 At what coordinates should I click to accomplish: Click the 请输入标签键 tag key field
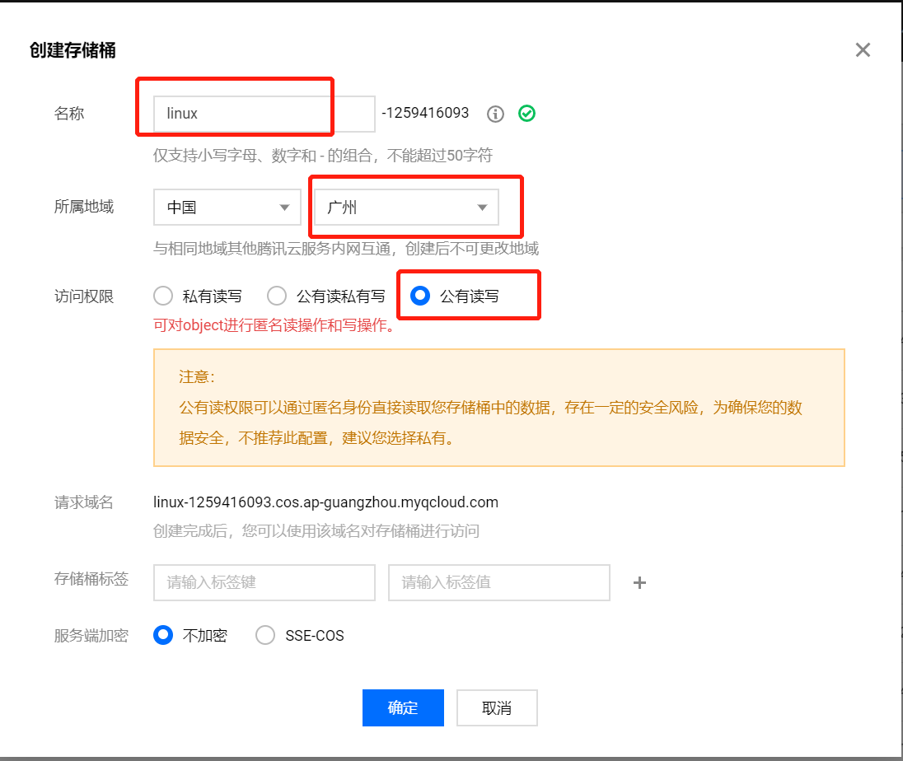(x=264, y=582)
